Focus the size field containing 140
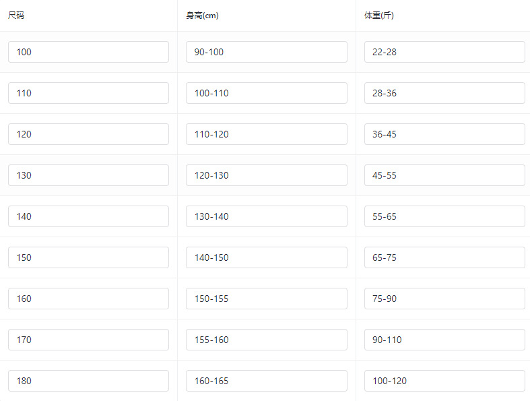 click(x=88, y=216)
